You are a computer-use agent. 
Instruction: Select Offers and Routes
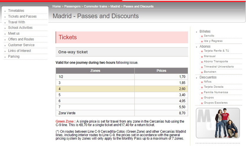click(21, 39)
